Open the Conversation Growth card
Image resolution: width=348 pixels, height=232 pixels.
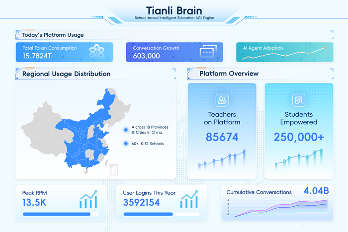(x=174, y=52)
